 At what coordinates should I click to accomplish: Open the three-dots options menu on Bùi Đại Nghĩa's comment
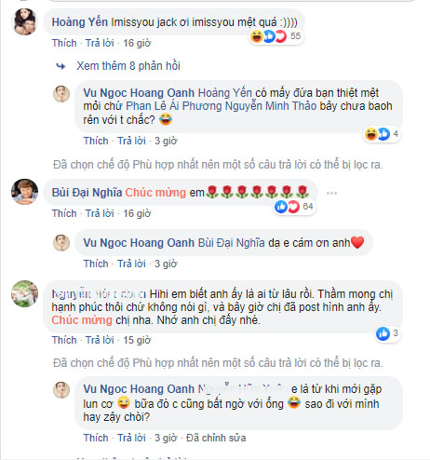[x=331, y=193]
